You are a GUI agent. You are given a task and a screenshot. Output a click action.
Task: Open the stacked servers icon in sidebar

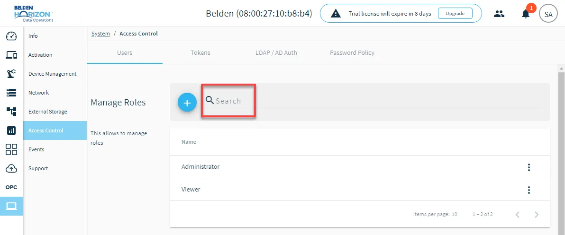[x=11, y=93]
